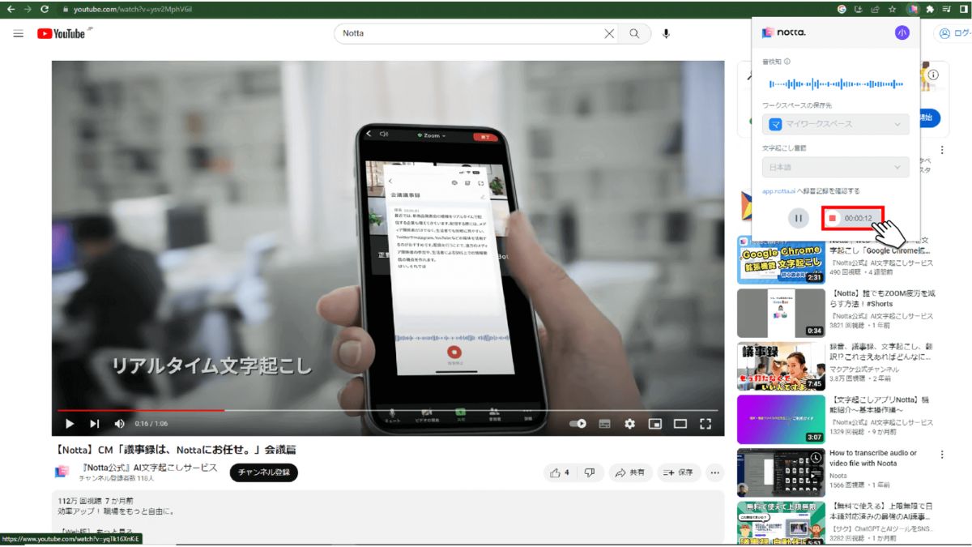Screen dimensions: 972x547
Task: Open options menu beside top sidebar item
Action: [x=942, y=151]
